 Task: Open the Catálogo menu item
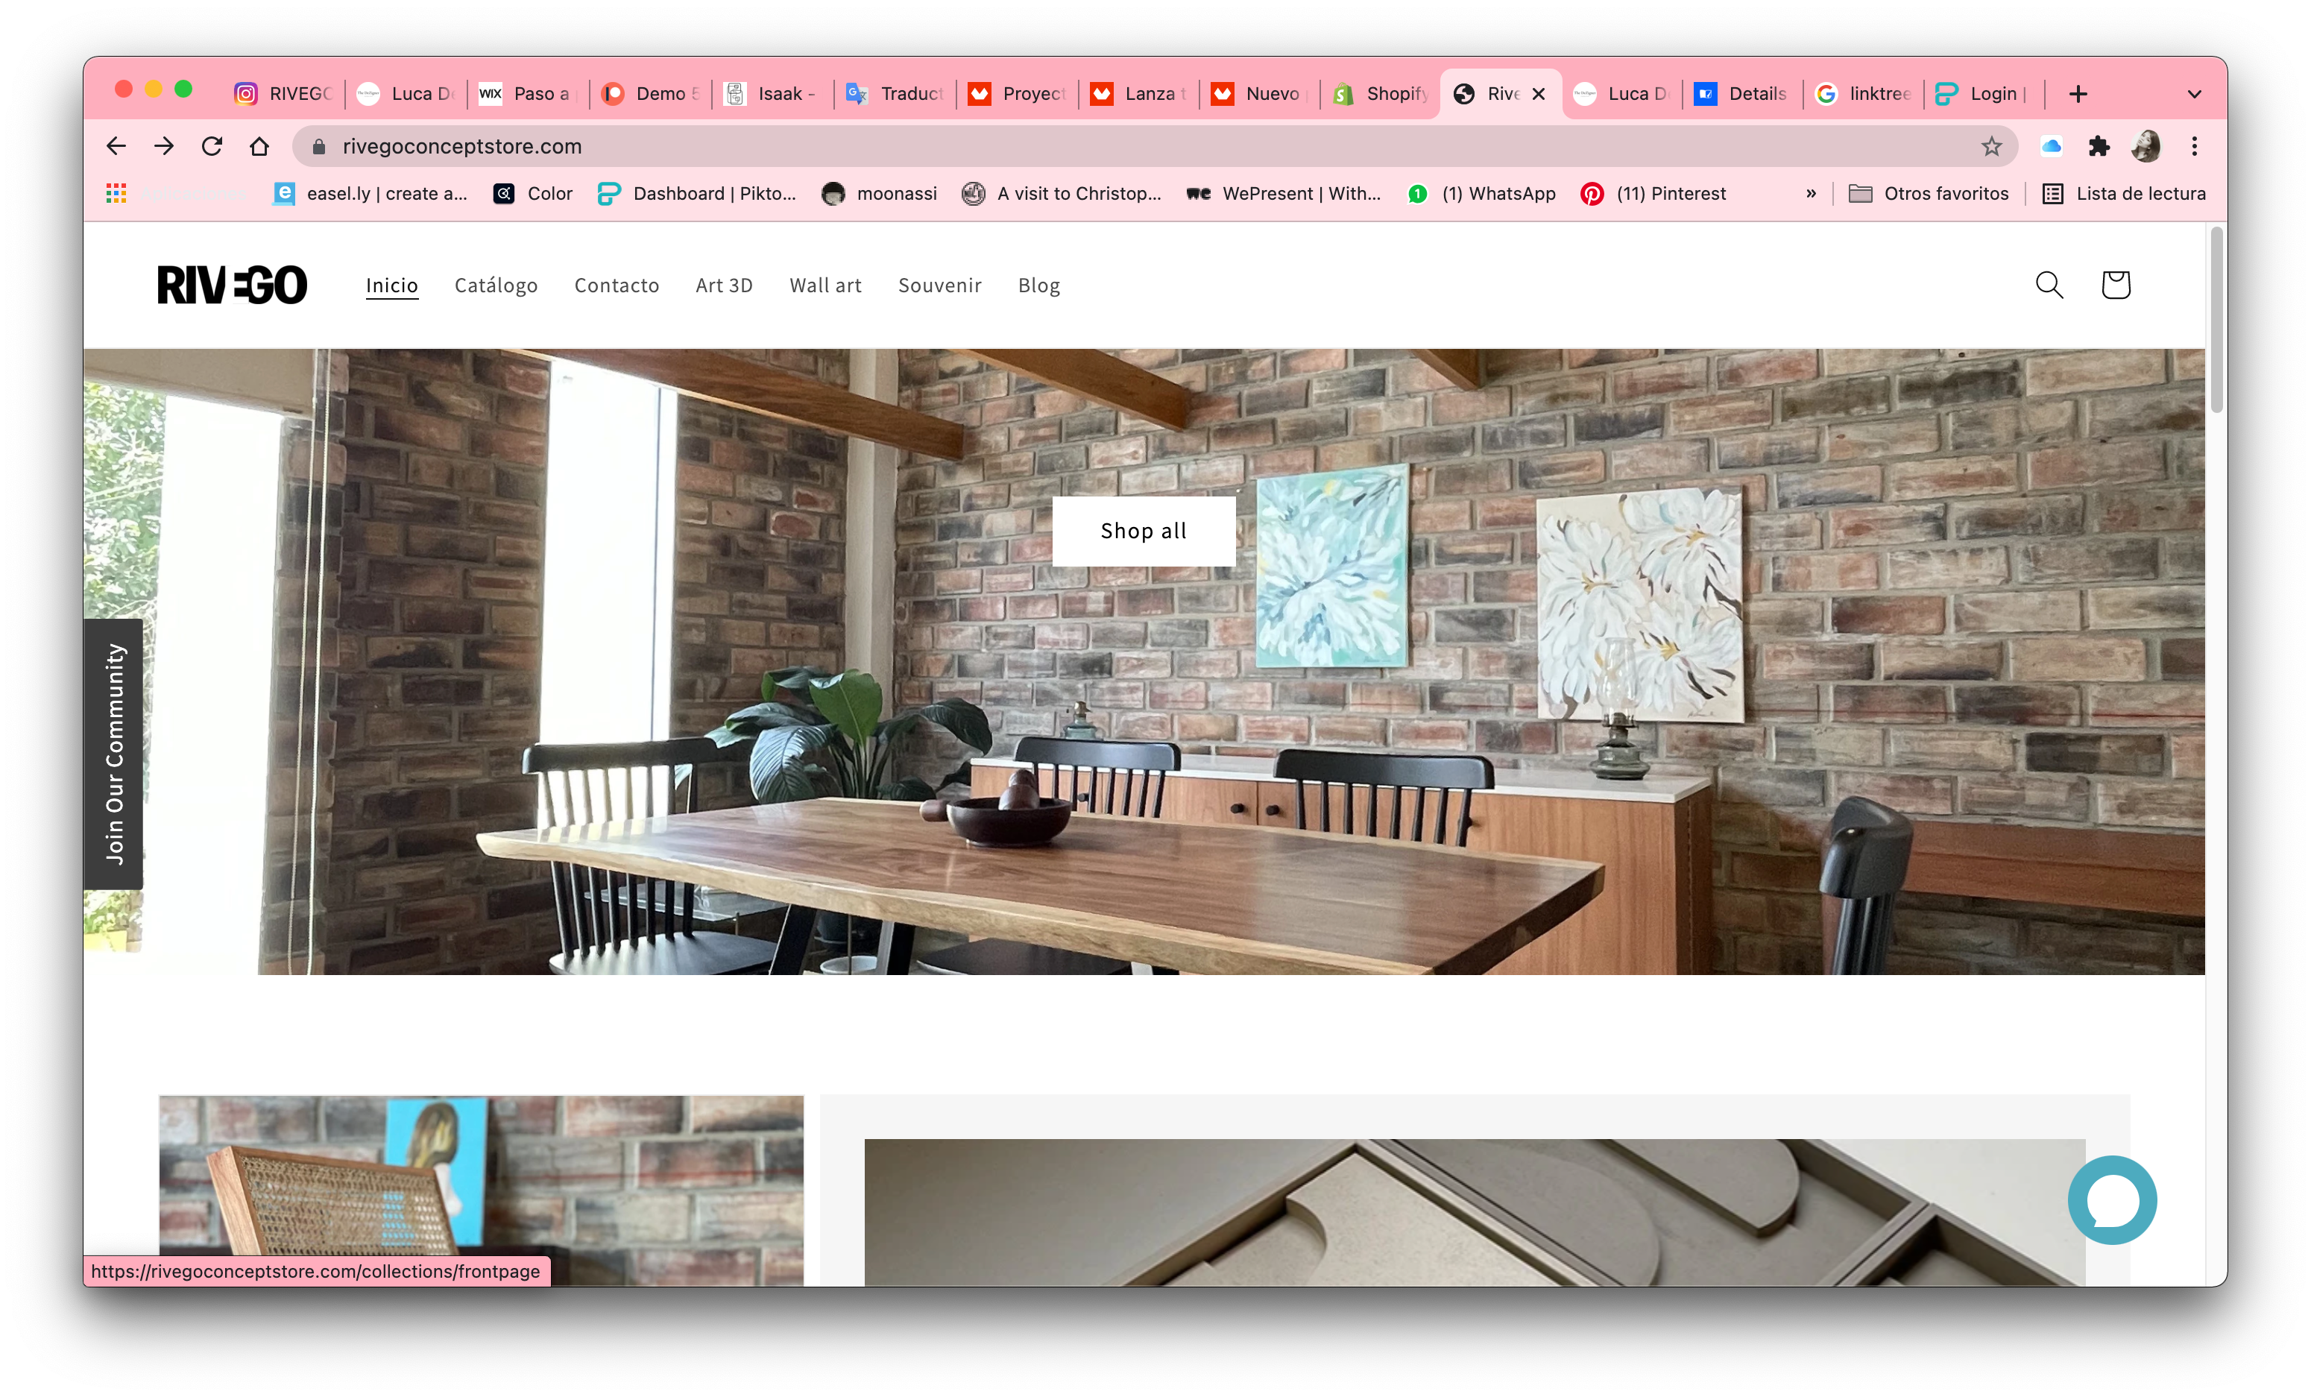click(496, 285)
